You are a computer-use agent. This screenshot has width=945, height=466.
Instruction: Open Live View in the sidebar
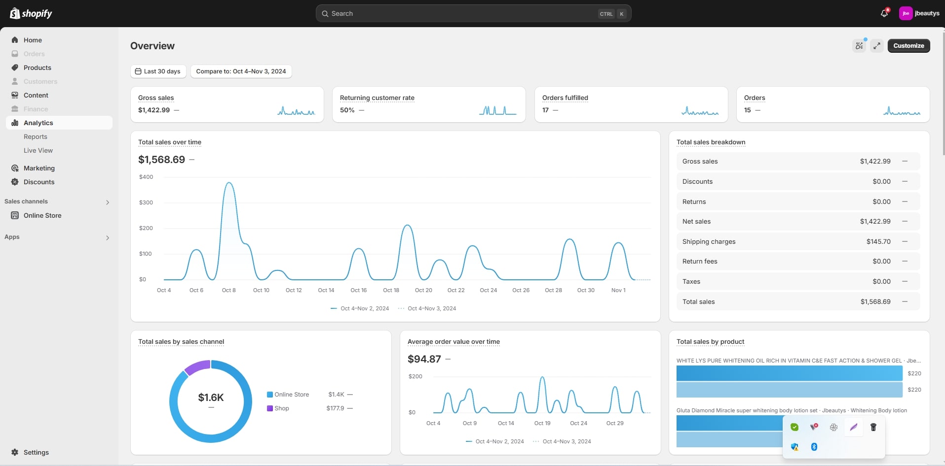click(x=38, y=150)
